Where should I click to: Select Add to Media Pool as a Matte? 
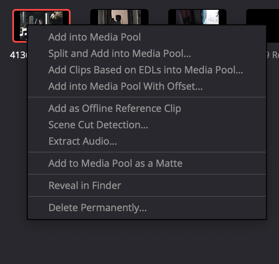[x=147, y=163]
